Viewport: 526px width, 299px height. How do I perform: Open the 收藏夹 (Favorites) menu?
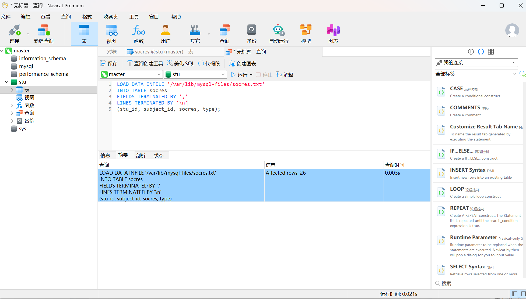111,17
